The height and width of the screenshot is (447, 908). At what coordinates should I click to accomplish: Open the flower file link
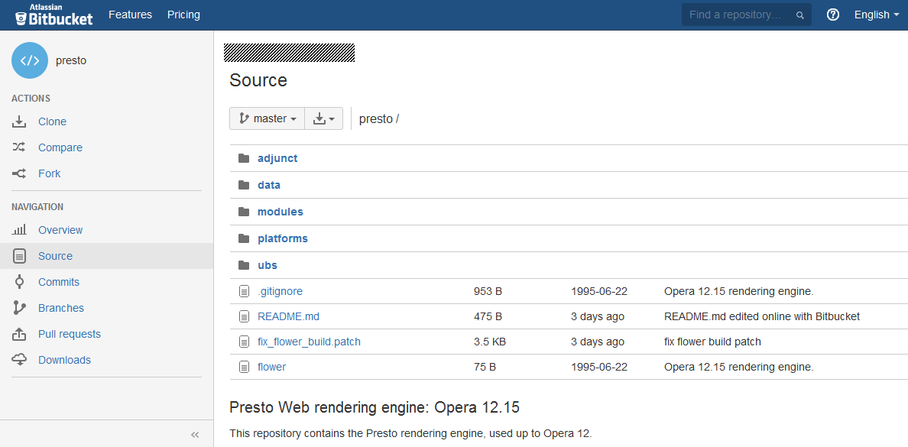tap(271, 367)
